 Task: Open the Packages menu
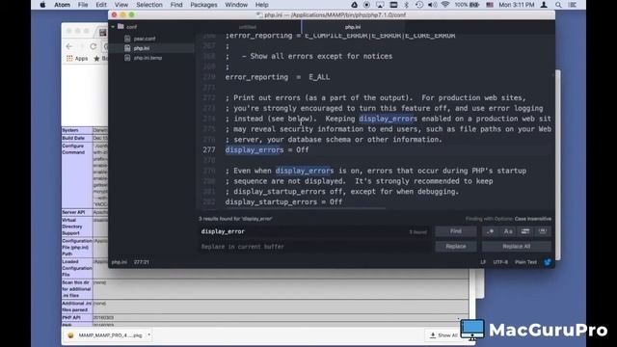pyautogui.click(x=203, y=5)
